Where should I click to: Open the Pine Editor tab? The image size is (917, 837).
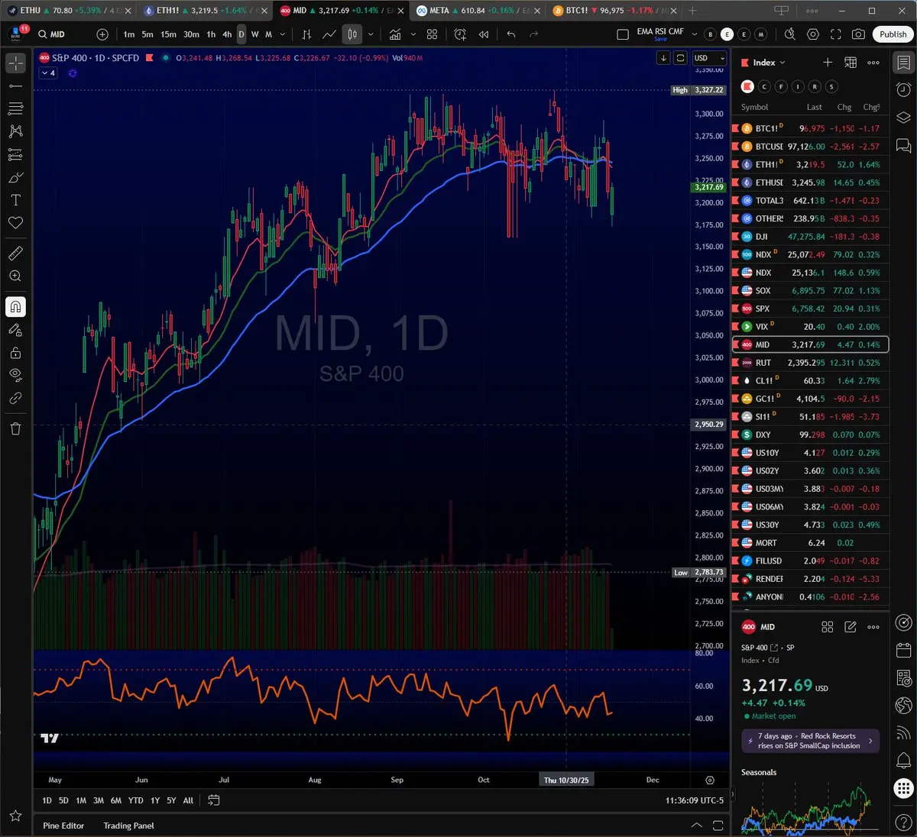[x=63, y=826]
